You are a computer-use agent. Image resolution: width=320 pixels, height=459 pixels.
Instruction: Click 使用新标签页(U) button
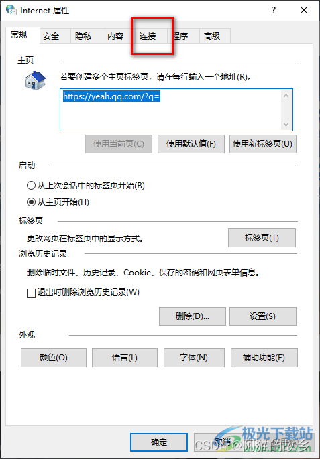(x=263, y=144)
